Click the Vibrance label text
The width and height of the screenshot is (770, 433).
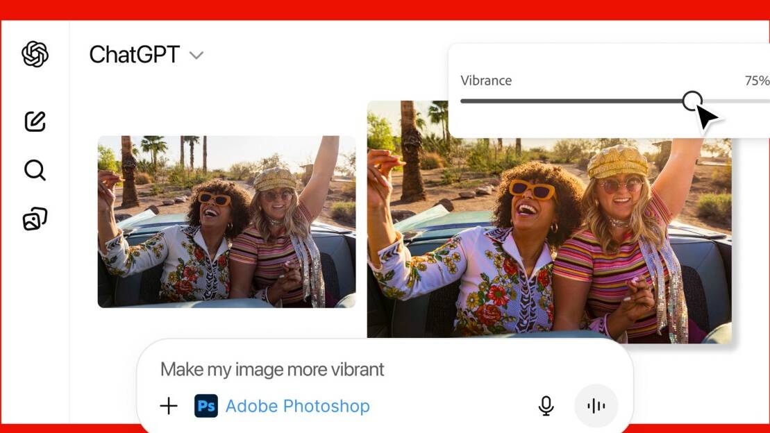[x=486, y=80]
